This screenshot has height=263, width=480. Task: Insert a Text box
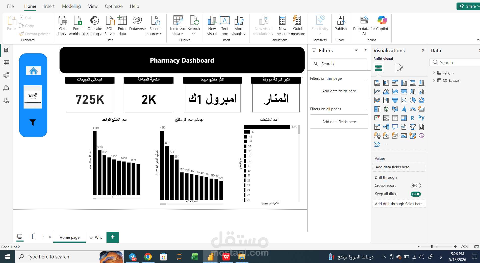[x=224, y=25]
